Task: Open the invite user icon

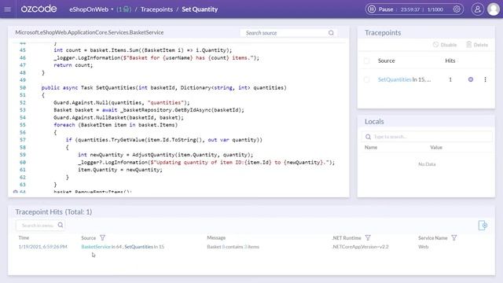Action: click(477, 9)
